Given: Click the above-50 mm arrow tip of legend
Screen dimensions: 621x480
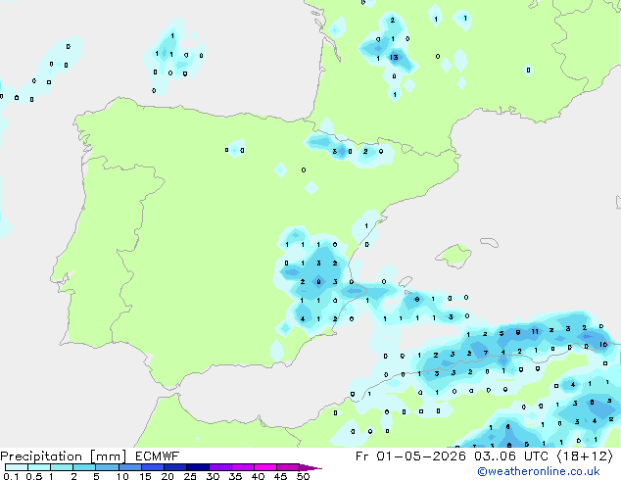Looking at the screenshot, I should (x=310, y=467).
